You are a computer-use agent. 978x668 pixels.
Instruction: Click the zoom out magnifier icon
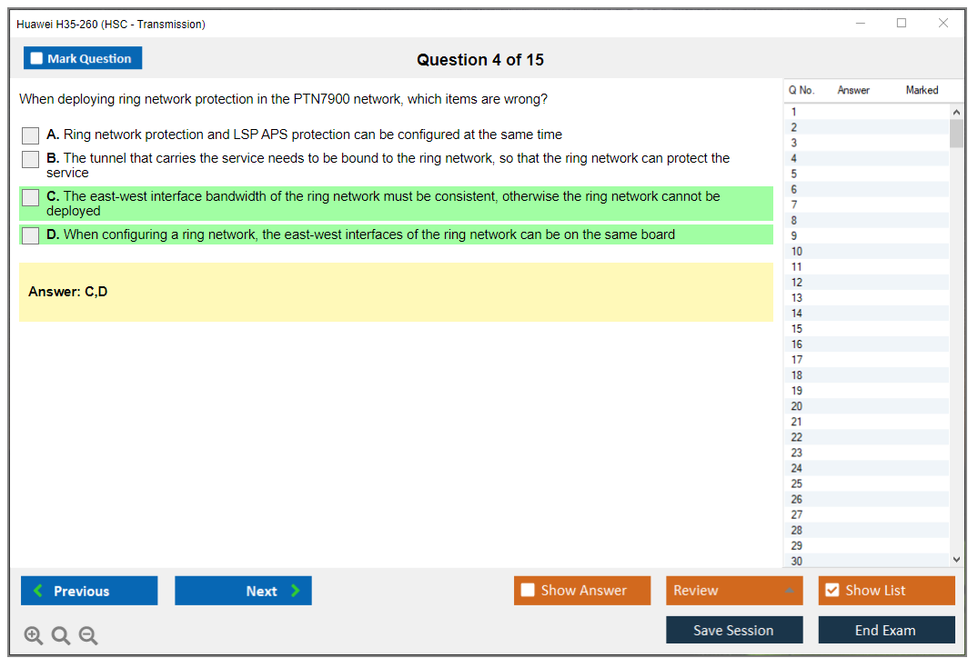tap(88, 636)
